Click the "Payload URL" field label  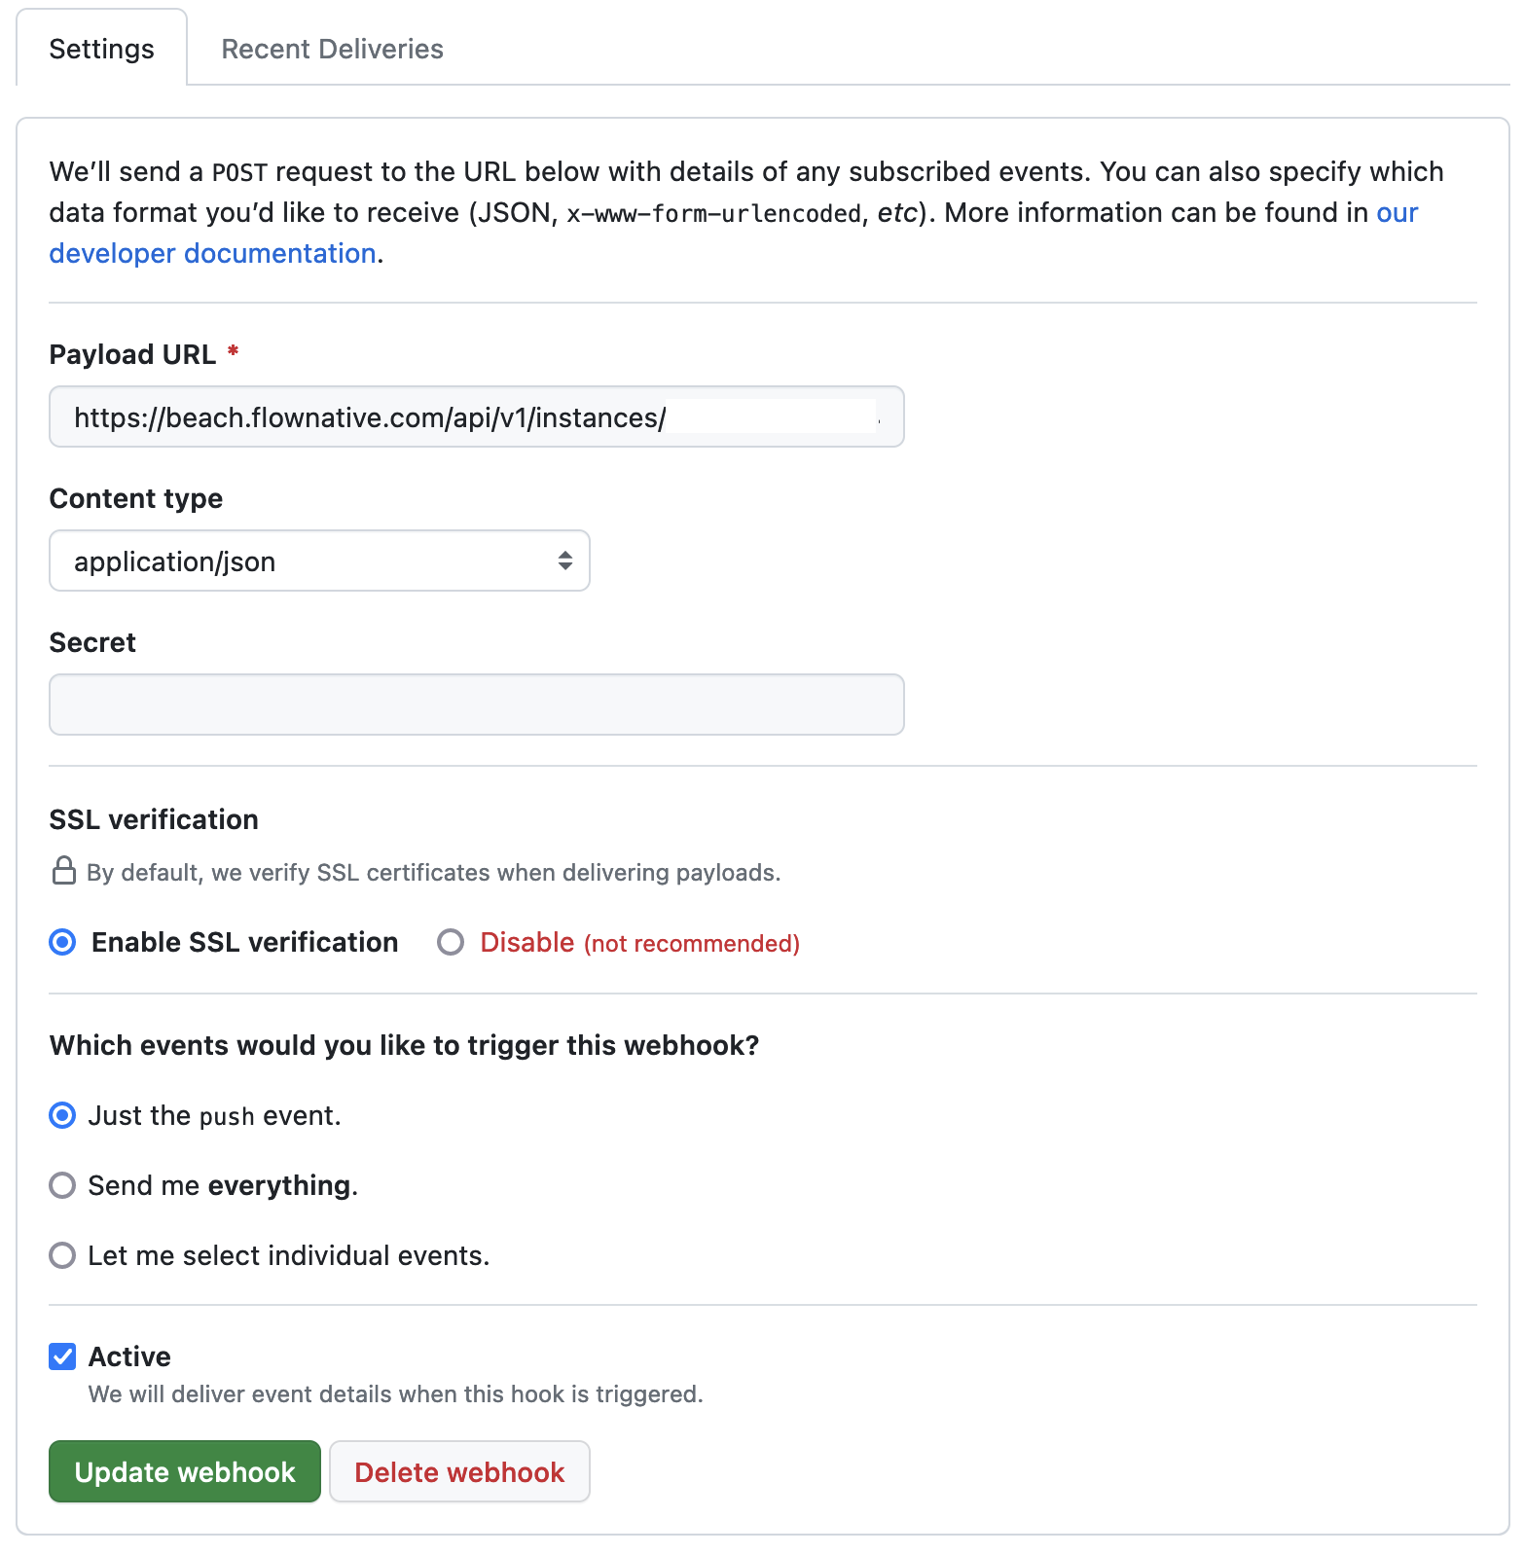click(132, 354)
